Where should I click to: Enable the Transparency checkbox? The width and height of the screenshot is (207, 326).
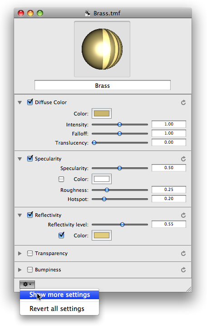(30, 253)
